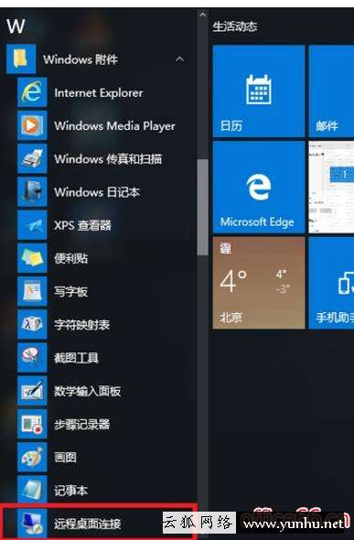354x540 pixels.
Task: Click the scrollbar up arrow
Action: pyautogui.click(x=203, y=15)
